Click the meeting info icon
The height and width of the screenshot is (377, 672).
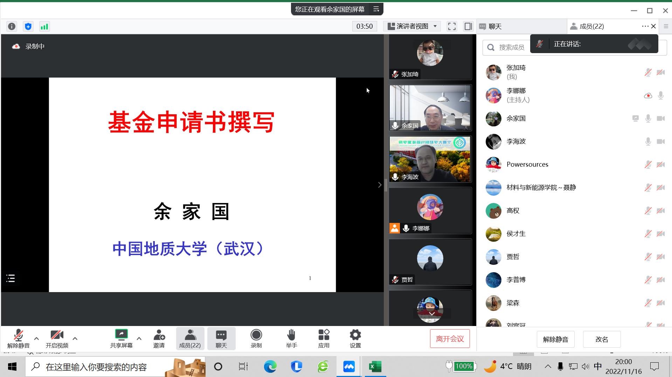pyautogui.click(x=12, y=27)
